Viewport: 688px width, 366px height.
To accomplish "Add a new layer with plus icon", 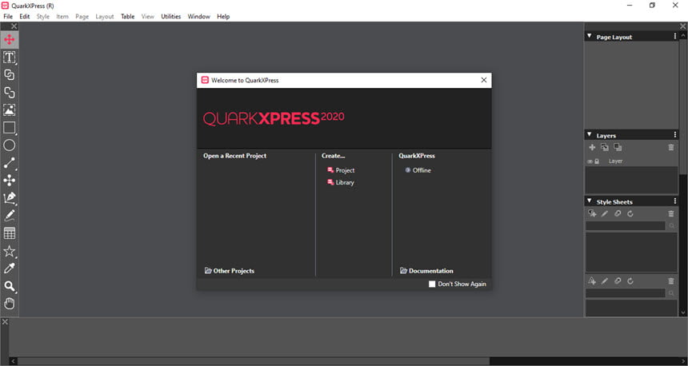I will pyautogui.click(x=592, y=147).
